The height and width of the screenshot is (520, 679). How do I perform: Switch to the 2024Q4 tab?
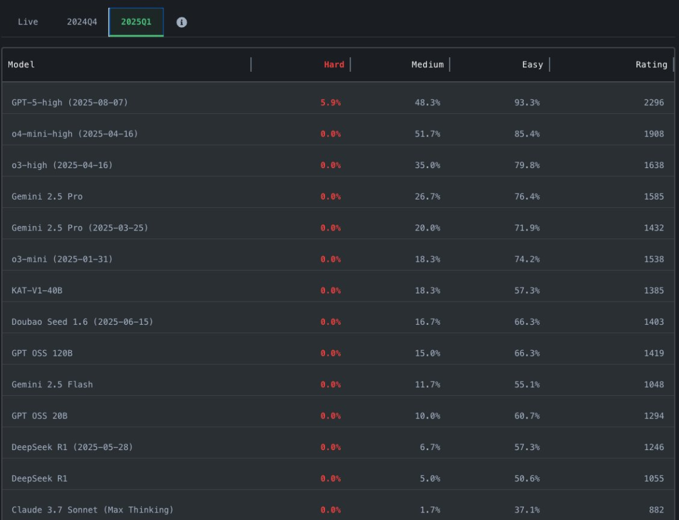click(x=82, y=21)
